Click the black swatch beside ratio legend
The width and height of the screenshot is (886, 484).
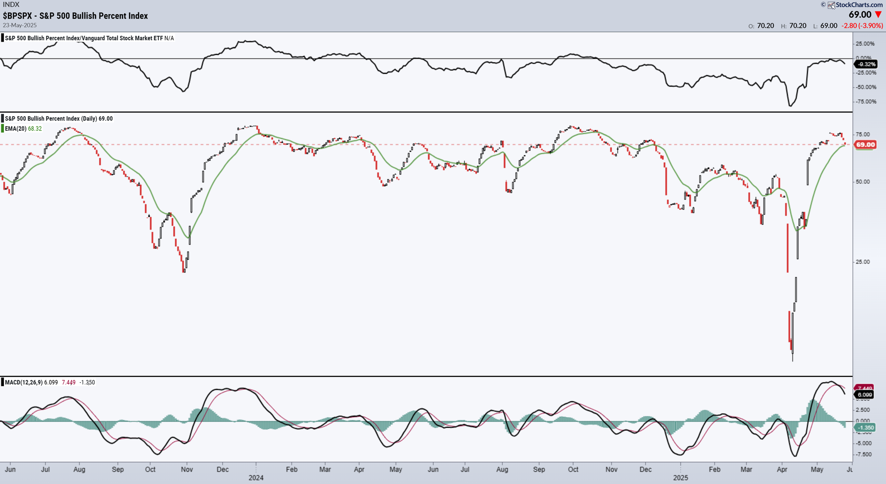[2, 38]
